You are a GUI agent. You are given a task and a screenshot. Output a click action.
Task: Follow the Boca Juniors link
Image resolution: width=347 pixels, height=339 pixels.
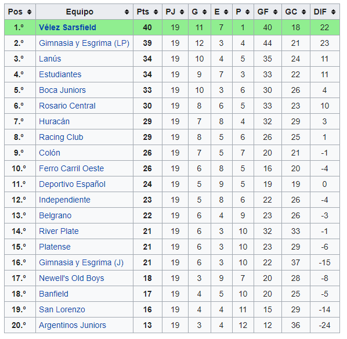(63, 90)
